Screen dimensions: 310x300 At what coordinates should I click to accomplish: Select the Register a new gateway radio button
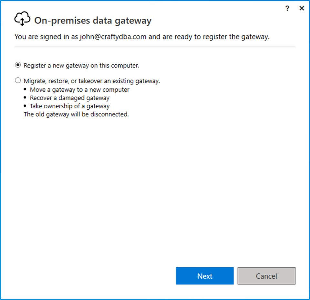coord(18,65)
